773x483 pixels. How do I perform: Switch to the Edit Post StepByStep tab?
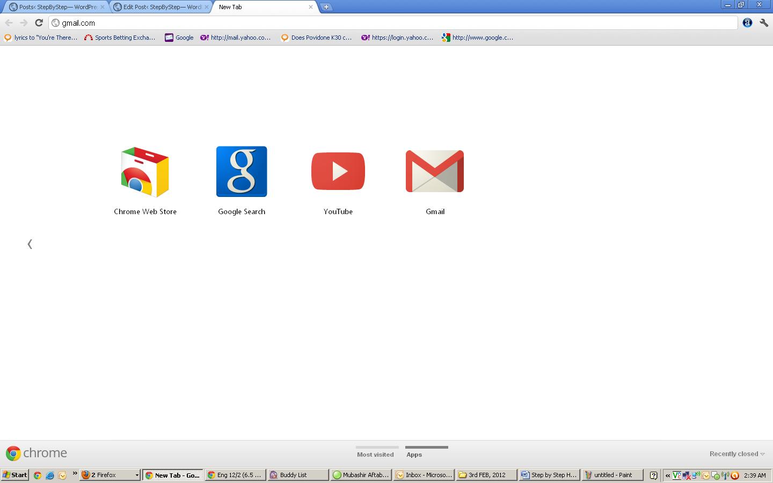[x=160, y=7]
